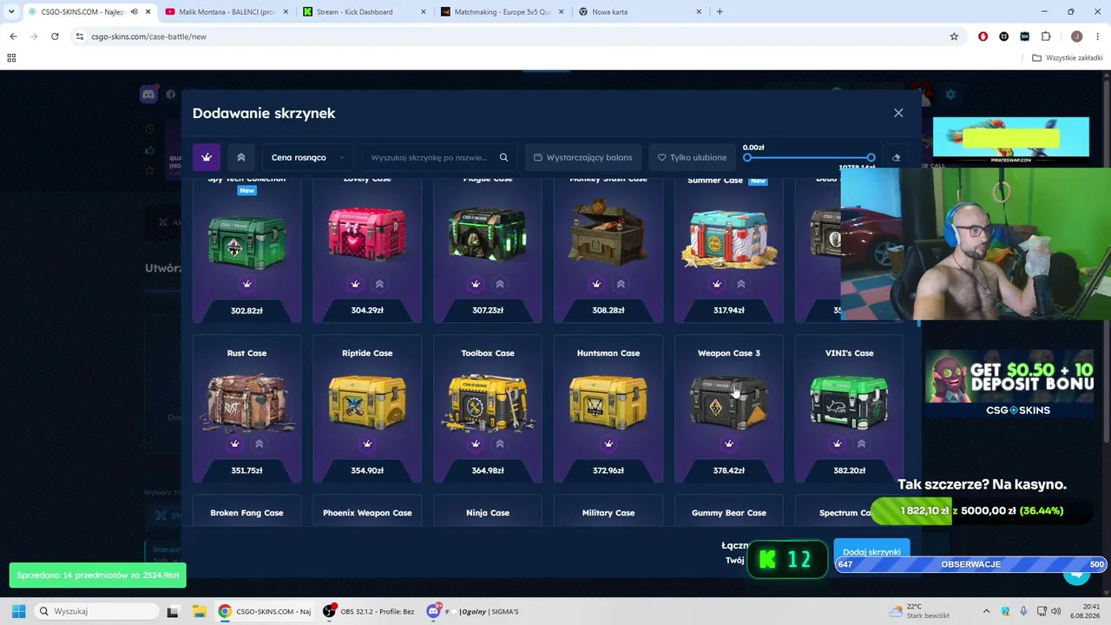Switch to Matchmaking Europe 5v5 tab
The image size is (1111, 625).
[501, 12]
